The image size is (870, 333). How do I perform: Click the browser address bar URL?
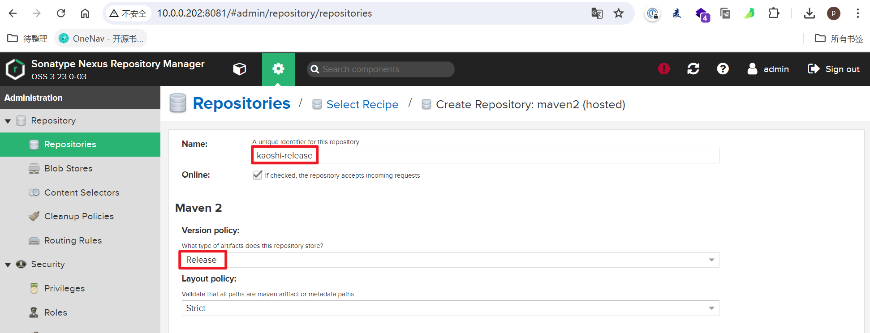pyautogui.click(x=264, y=13)
